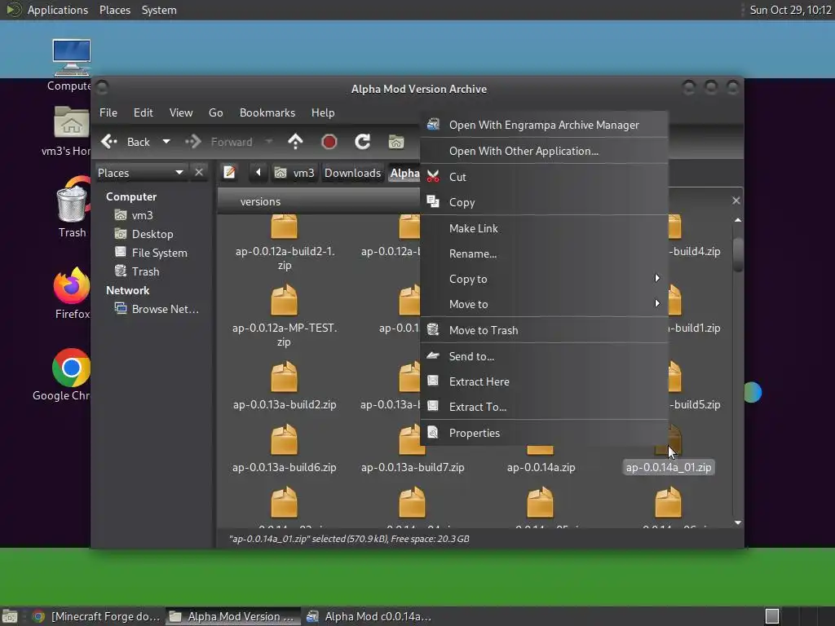The image size is (835, 626).
Task: Choose Extract Here
Action: coord(544,381)
